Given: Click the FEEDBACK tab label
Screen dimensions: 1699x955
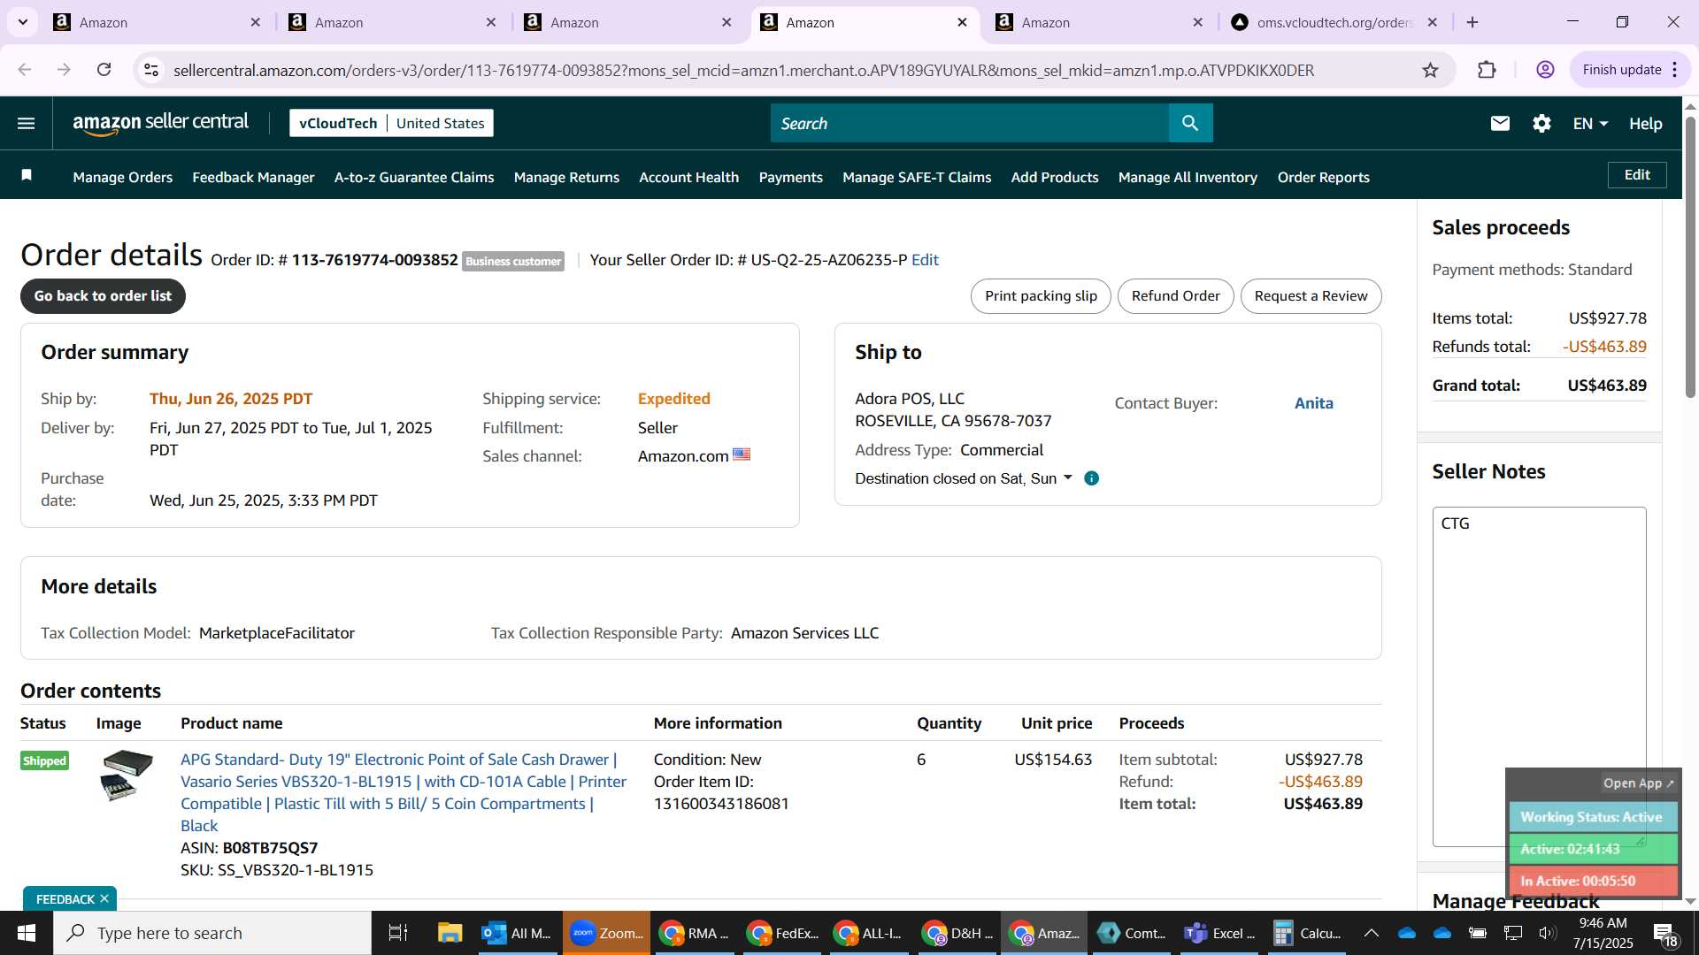Looking at the screenshot, I should [x=65, y=898].
